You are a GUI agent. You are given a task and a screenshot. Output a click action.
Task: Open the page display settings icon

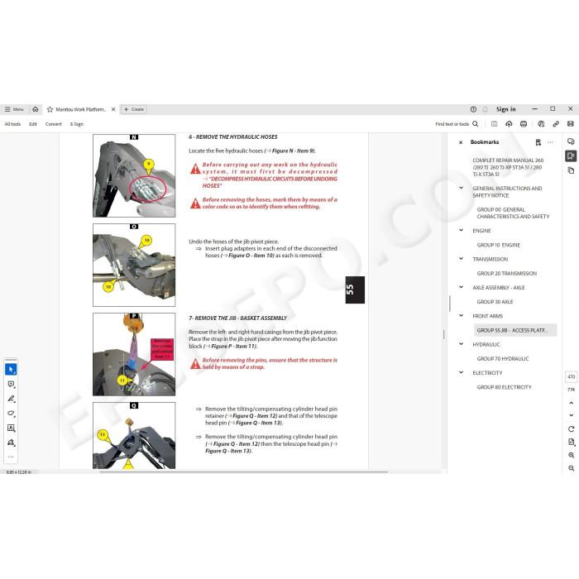coord(572,442)
